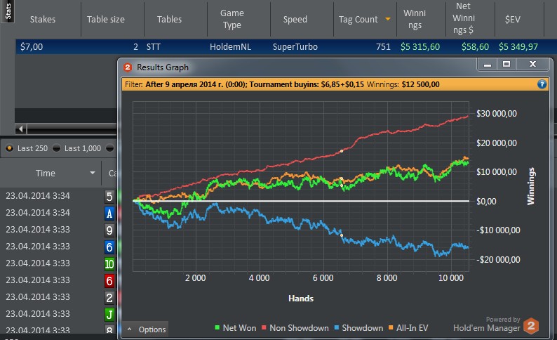Toggle Showdown line in legend
The image size is (557, 340).
coord(358,328)
